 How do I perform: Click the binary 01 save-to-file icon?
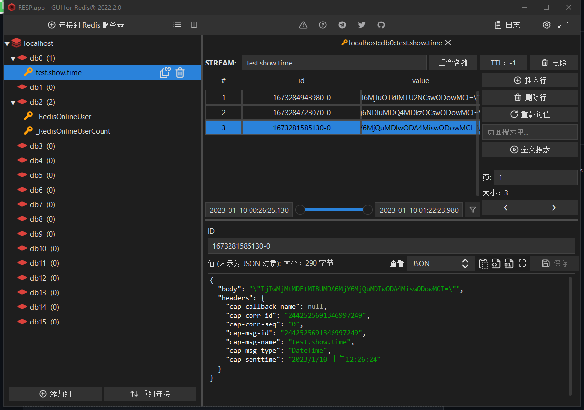(509, 263)
